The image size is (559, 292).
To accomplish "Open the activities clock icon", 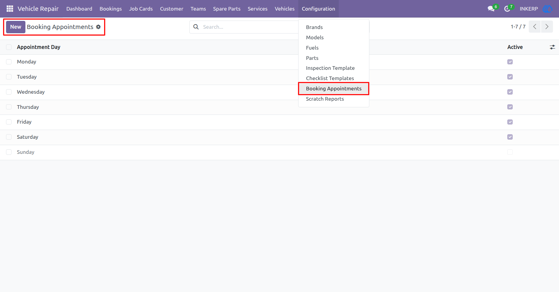I will tap(507, 9).
